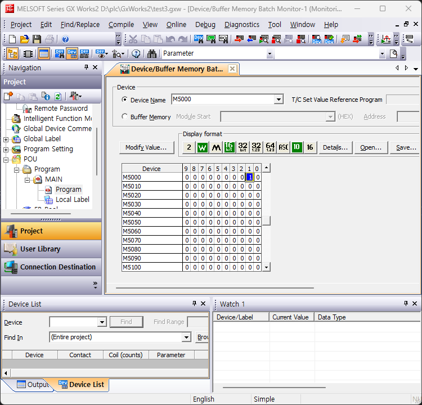Toggle 32 bit integer display format
This screenshot has height=405, width=422.
point(243,147)
